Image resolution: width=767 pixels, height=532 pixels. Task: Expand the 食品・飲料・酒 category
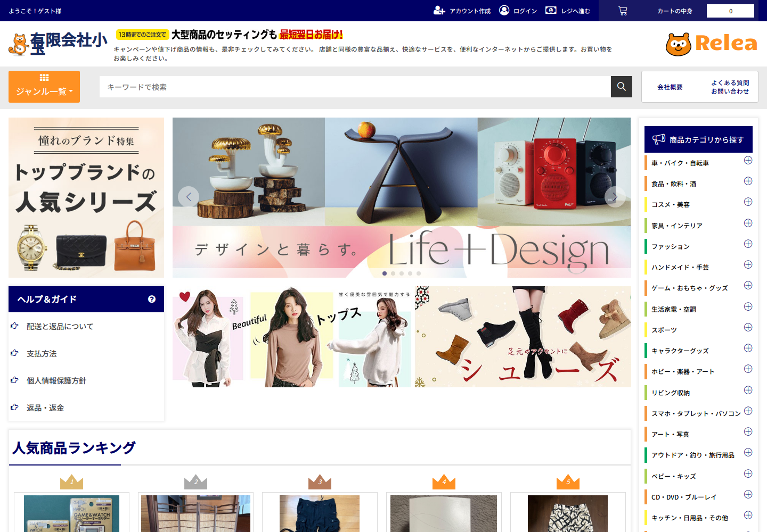click(x=748, y=181)
